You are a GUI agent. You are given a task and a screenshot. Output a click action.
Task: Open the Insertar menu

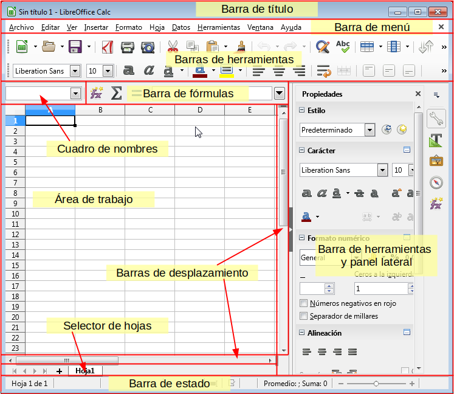click(x=96, y=27)
